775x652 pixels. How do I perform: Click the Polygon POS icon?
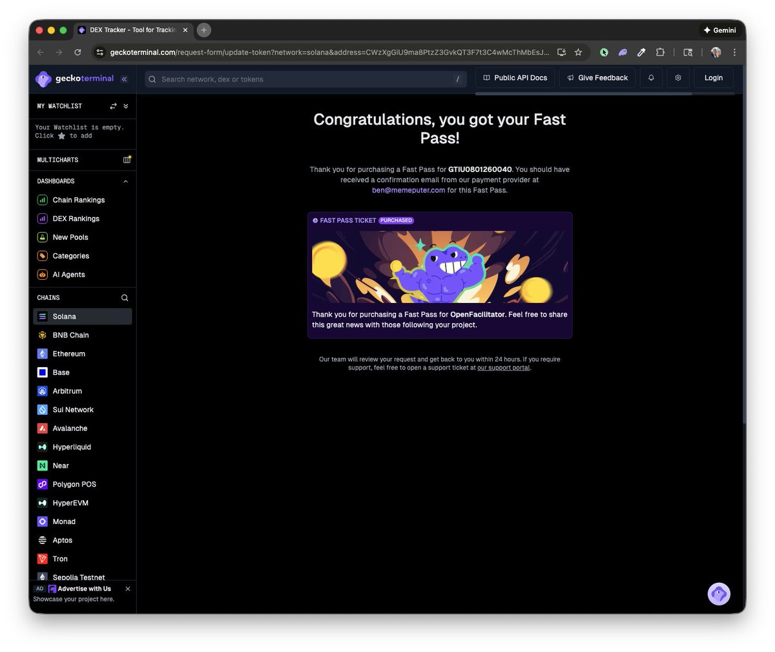click(x=43, y=485)
